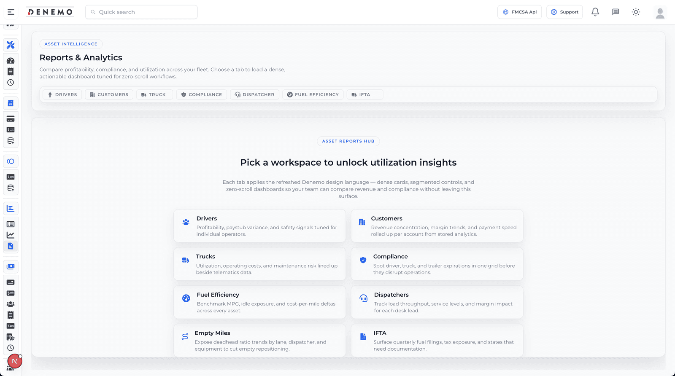This screenshot has height=376, width=675.
Task: Click the speedometer gauge sidebar icon
Action: 11,61
